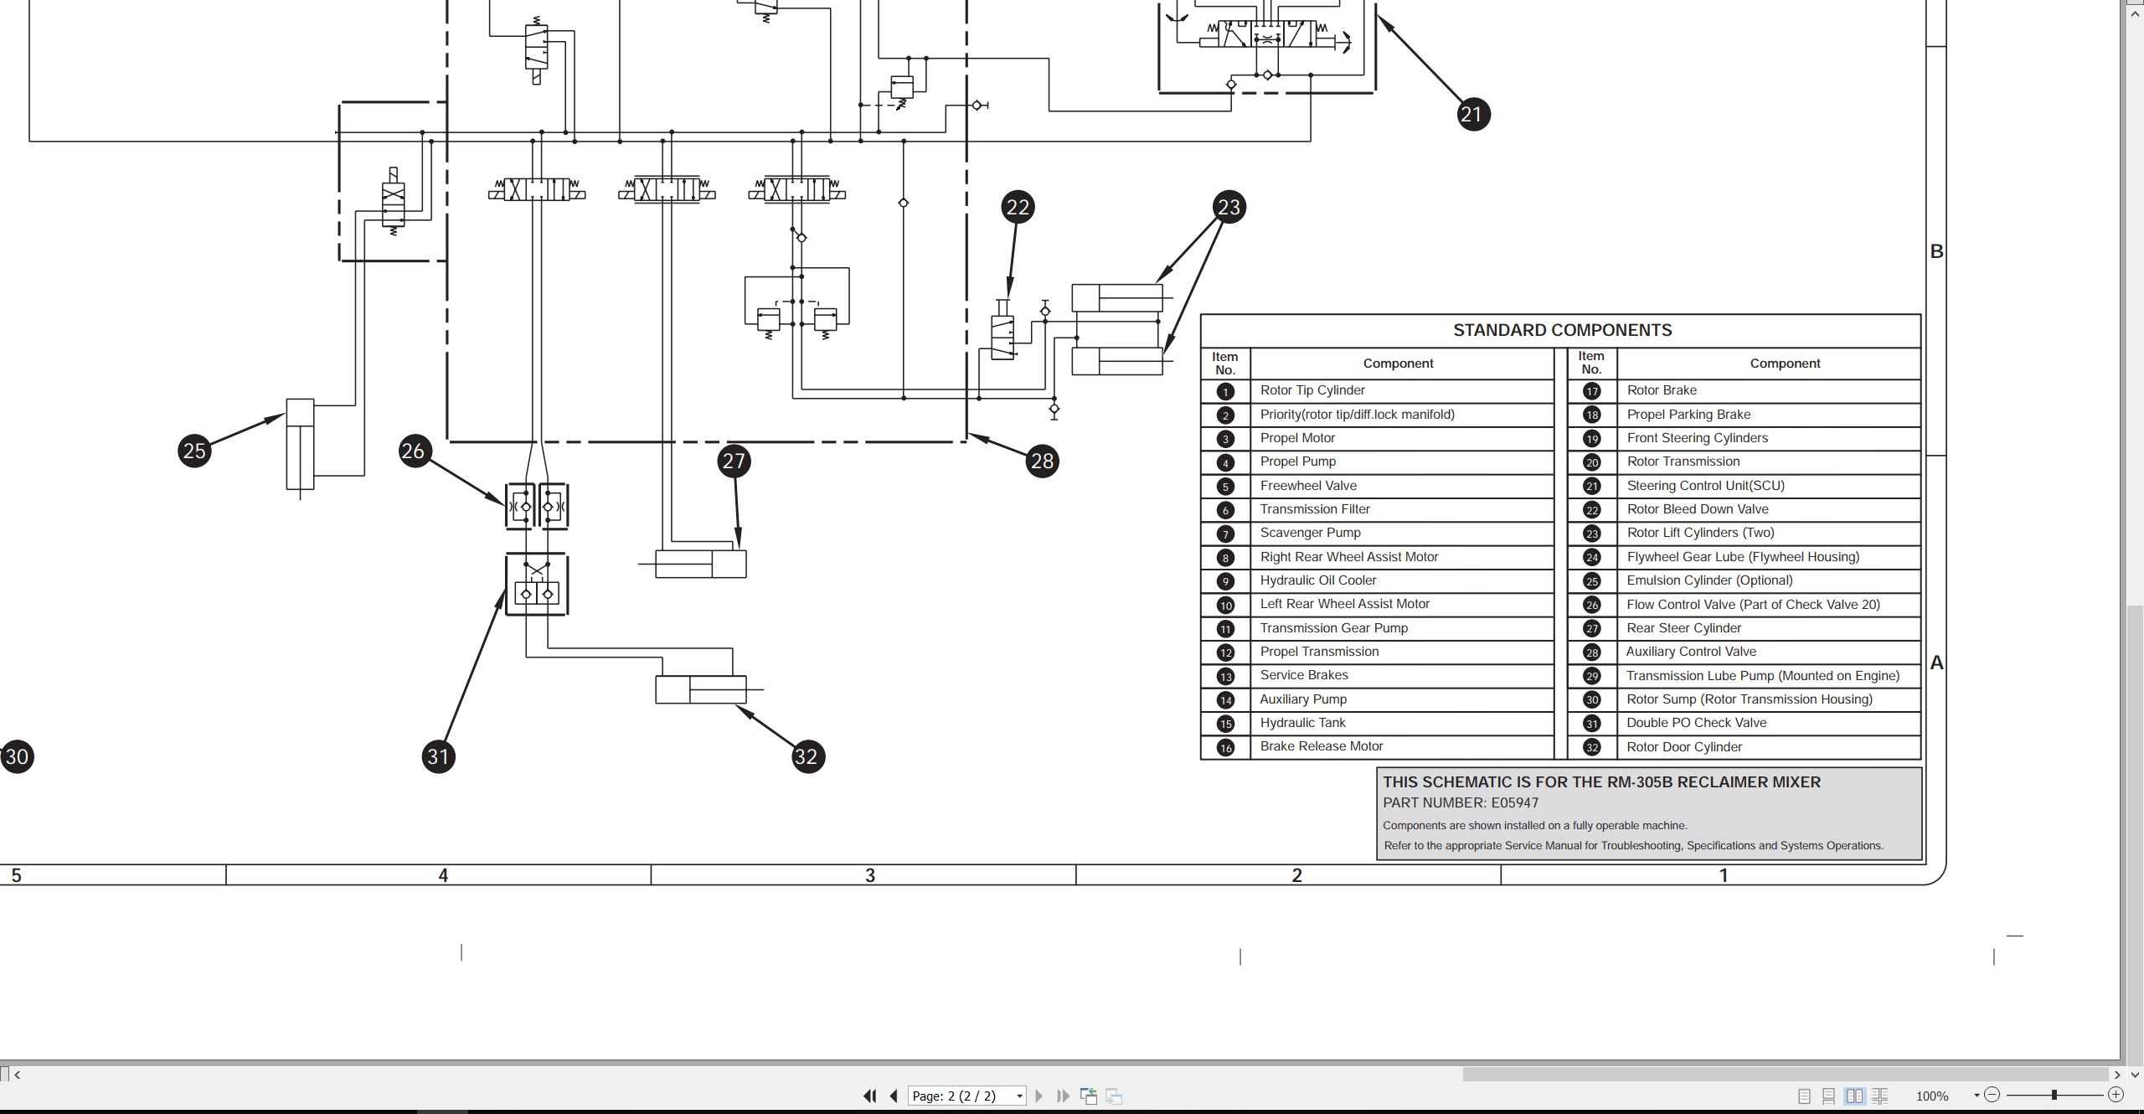This screenshot has width=2144, height=1114.
Task: Go back to previous view
Action: click(1089, 1096)
